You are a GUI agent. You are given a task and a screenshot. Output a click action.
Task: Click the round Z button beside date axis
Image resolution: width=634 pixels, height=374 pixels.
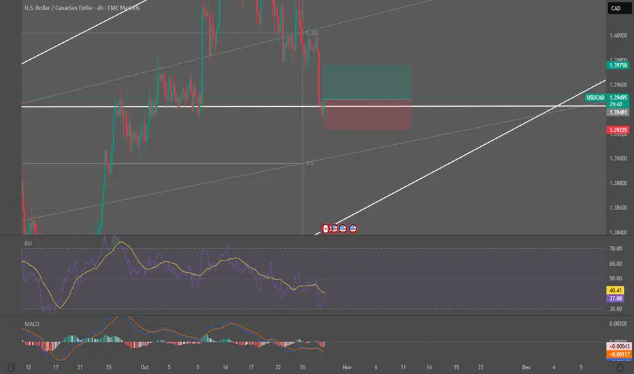point(11,367)
